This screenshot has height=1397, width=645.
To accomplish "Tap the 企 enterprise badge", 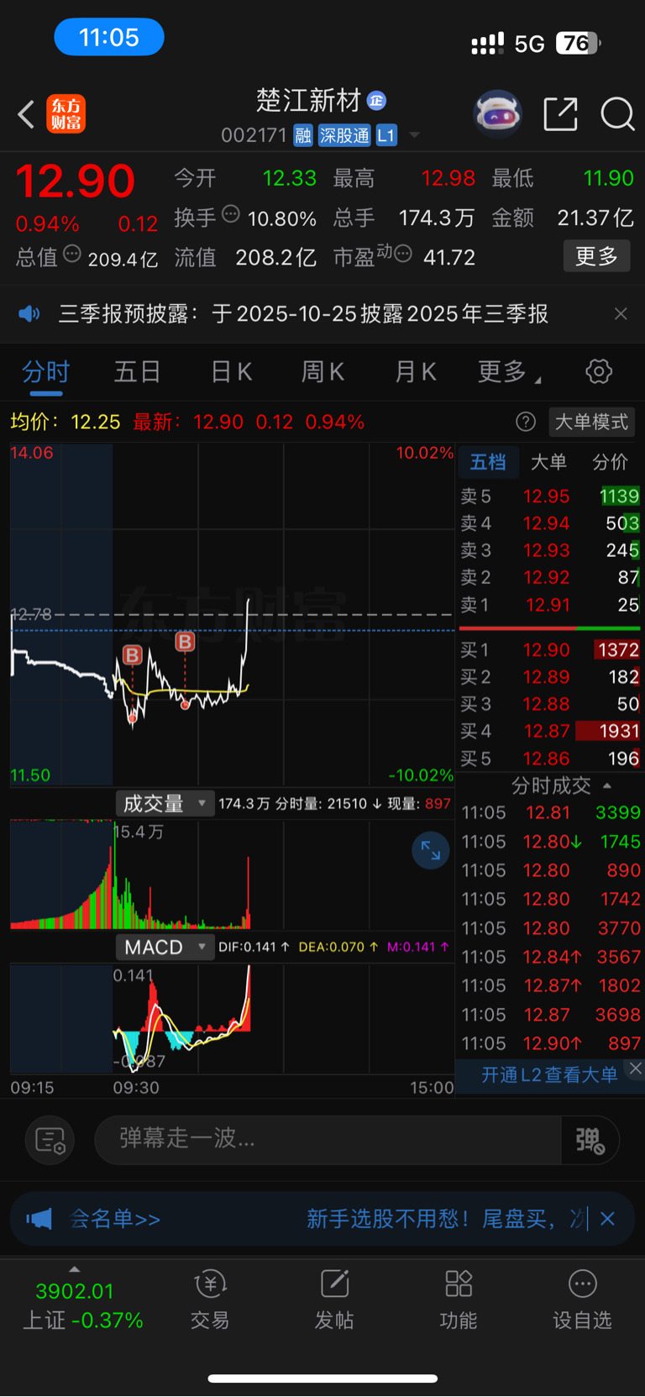I will [376, 101].
